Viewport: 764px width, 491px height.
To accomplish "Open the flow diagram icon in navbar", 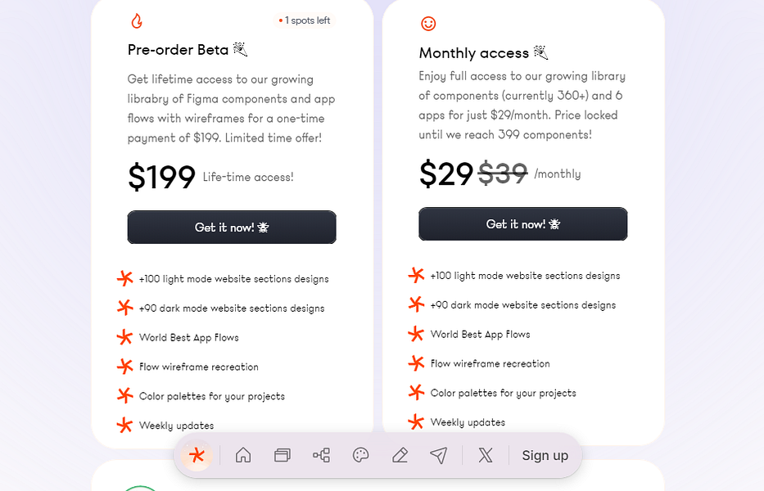I will coord(321,455).
